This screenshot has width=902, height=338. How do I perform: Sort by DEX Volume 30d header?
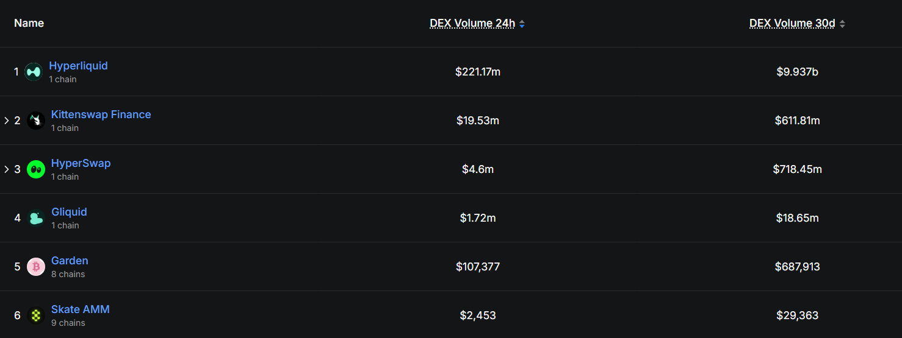792,23
